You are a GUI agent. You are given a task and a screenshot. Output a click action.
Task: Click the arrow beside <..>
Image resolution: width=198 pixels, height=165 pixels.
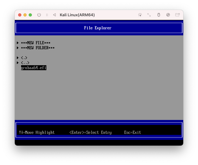18,63
